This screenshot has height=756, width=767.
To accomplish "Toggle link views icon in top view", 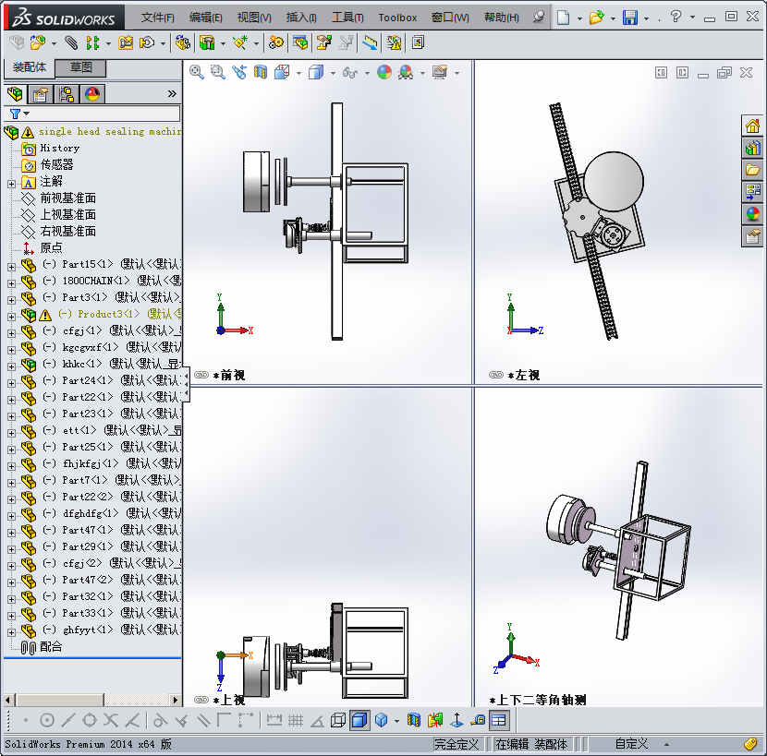I will point(201,700).
